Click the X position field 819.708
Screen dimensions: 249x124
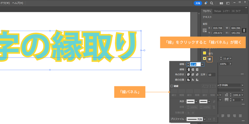218,28
